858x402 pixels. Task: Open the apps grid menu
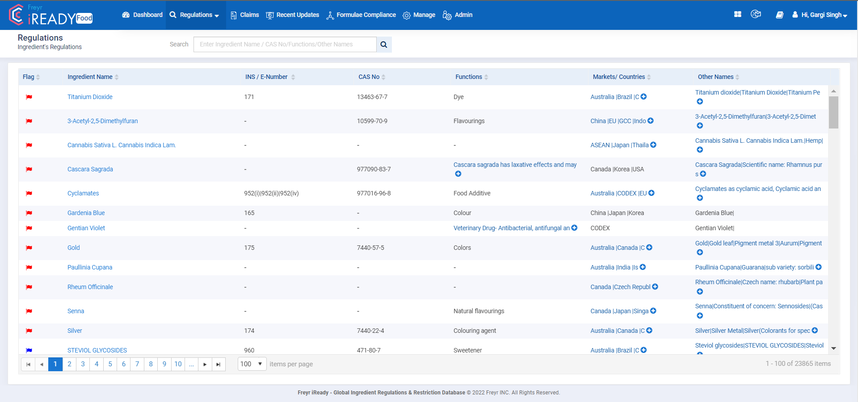[x=737, y=14]
